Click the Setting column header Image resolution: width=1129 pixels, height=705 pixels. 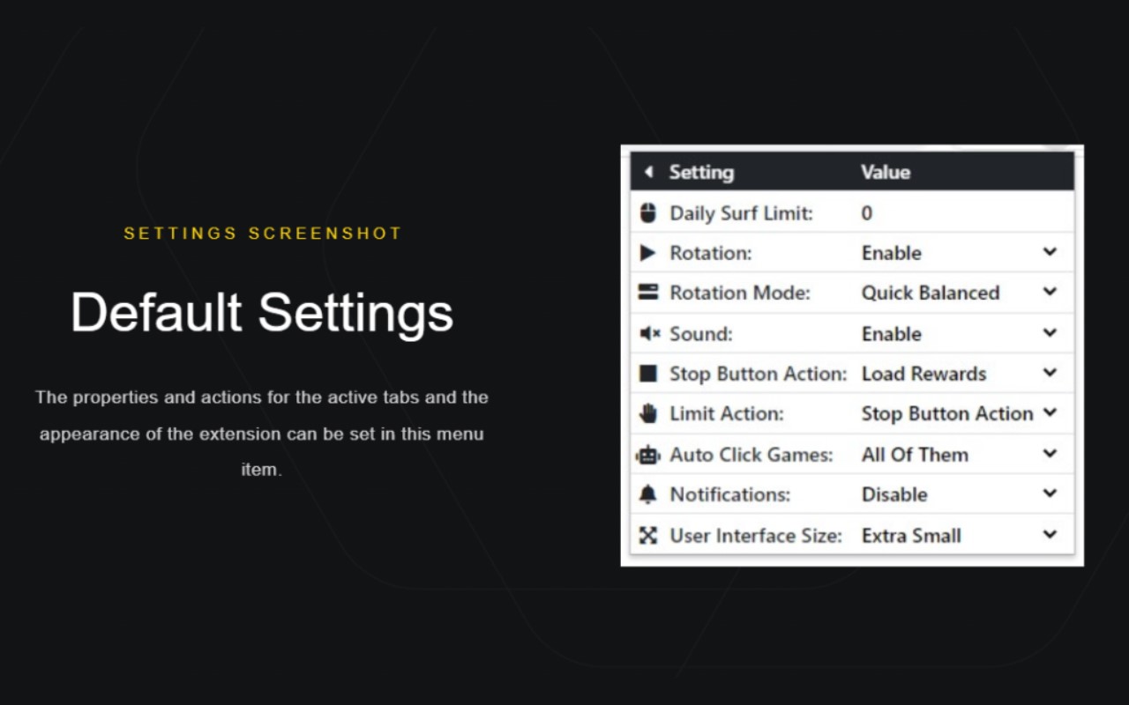click(701, 172)
